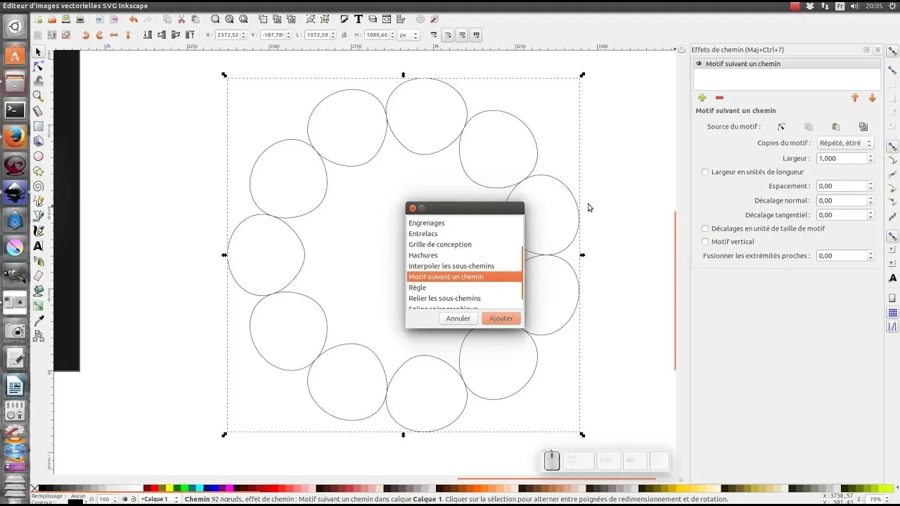Select the Measure ruler tool
The height and width of the screenshot is (506, 900).
[x=39, y=111]
